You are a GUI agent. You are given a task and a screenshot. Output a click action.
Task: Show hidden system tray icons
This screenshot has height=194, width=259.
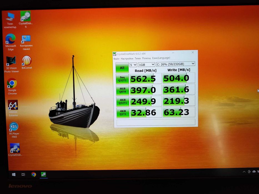pos(244,172)
